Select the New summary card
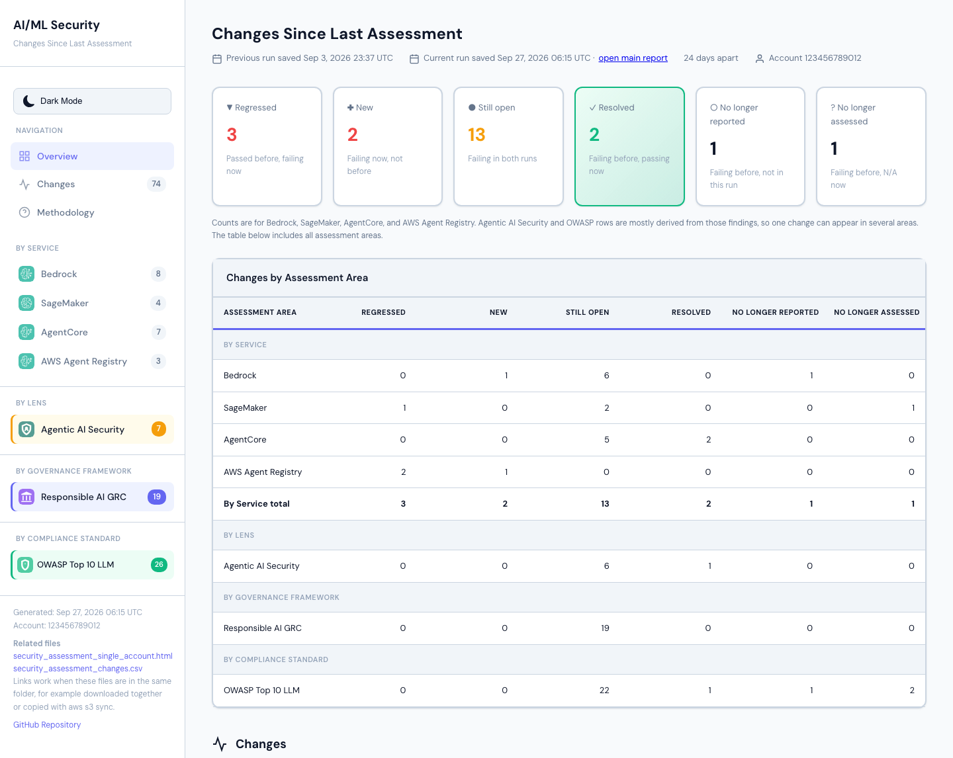The height and width of the screenshot is (758, 953). (x=388, y=147)
